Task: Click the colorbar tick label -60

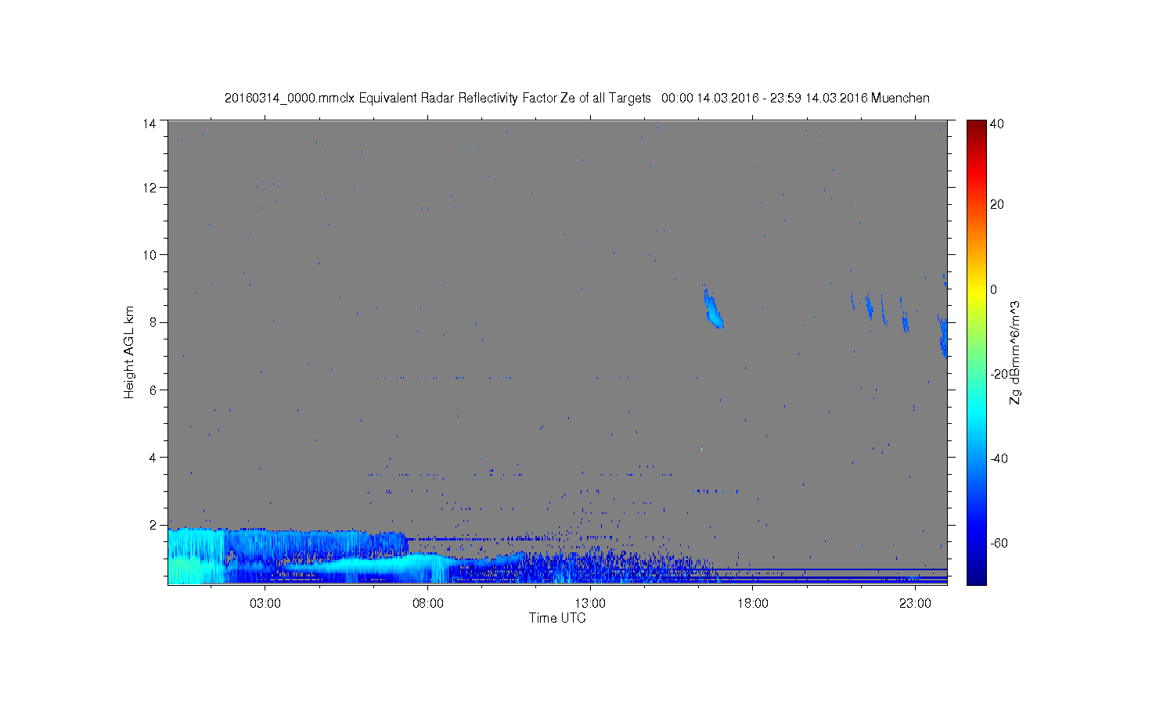Action: (999, 543)
